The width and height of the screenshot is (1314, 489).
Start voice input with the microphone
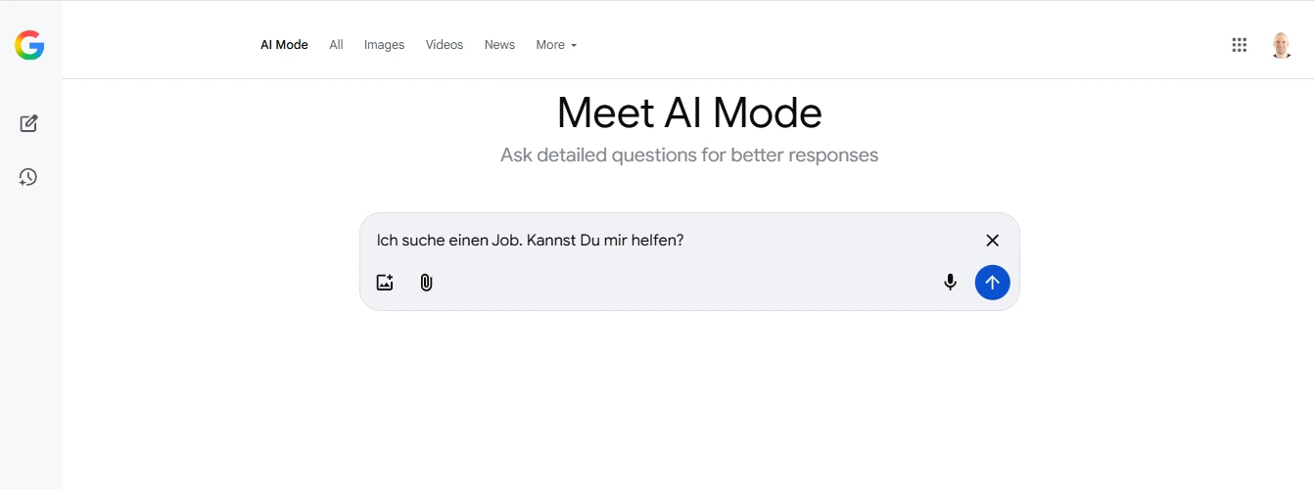950,283
